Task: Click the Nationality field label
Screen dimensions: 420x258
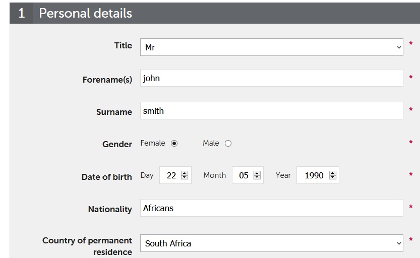Action: click(110, 209)
